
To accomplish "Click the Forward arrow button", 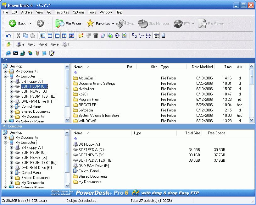I will tap(40, 24).
